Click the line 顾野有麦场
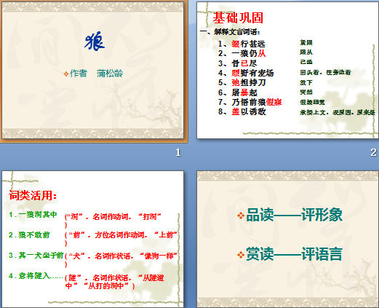 pos(246,73)
